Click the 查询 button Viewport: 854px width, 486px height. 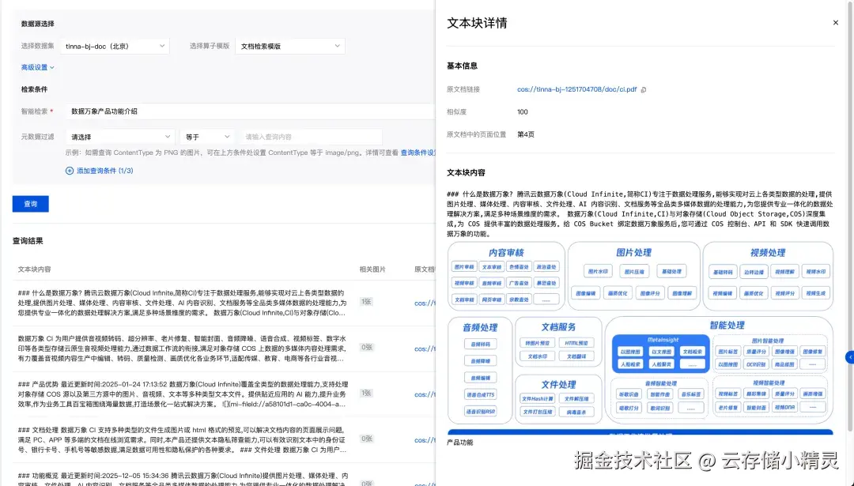click(31, 204)
